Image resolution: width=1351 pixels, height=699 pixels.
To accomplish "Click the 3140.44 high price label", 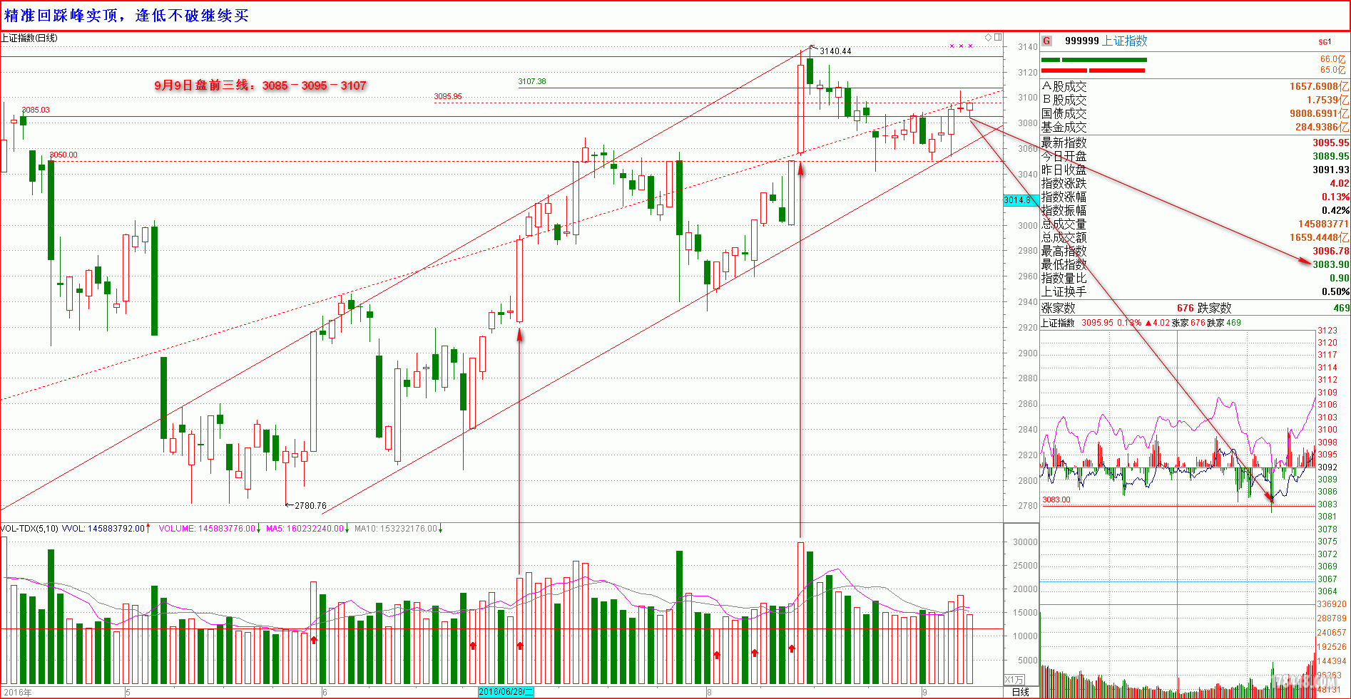I will click(x=835, y=51).
